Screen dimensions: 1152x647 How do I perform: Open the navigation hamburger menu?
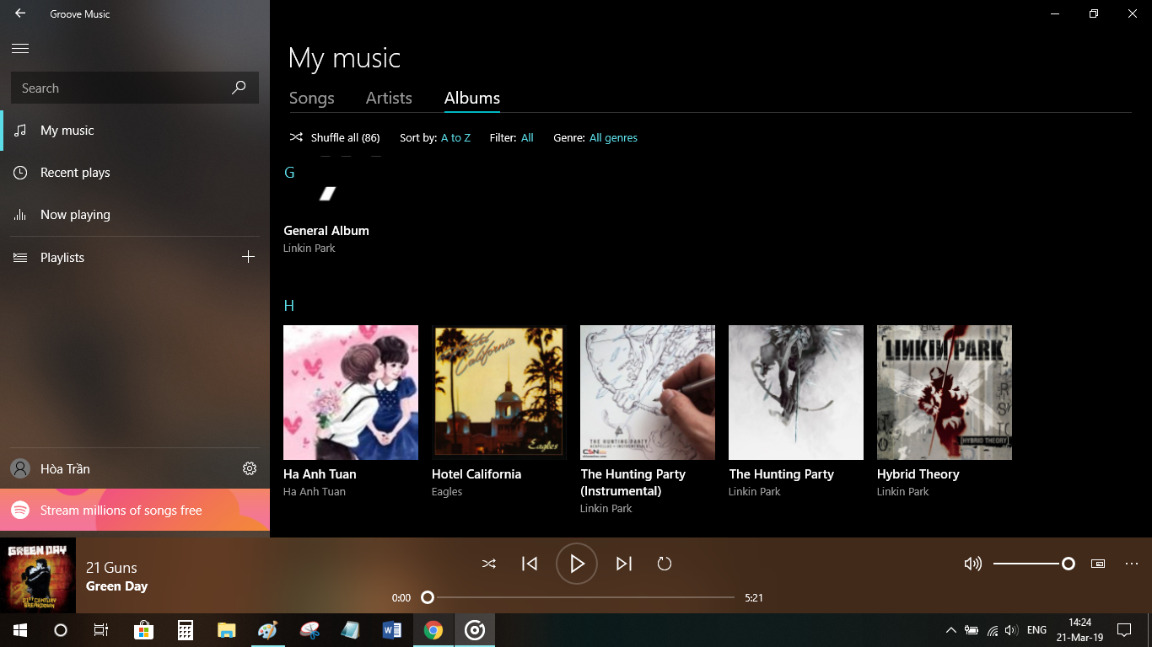[x=20, y=48]
